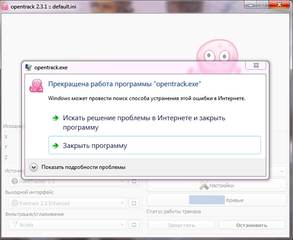The width and height of the screenshot is (293, 240).
Task: Open freetrack 2.0 Enhanced output dropdown
Action: point(68,203)
